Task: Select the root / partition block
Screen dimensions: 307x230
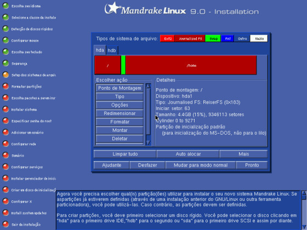Action: 107,65
